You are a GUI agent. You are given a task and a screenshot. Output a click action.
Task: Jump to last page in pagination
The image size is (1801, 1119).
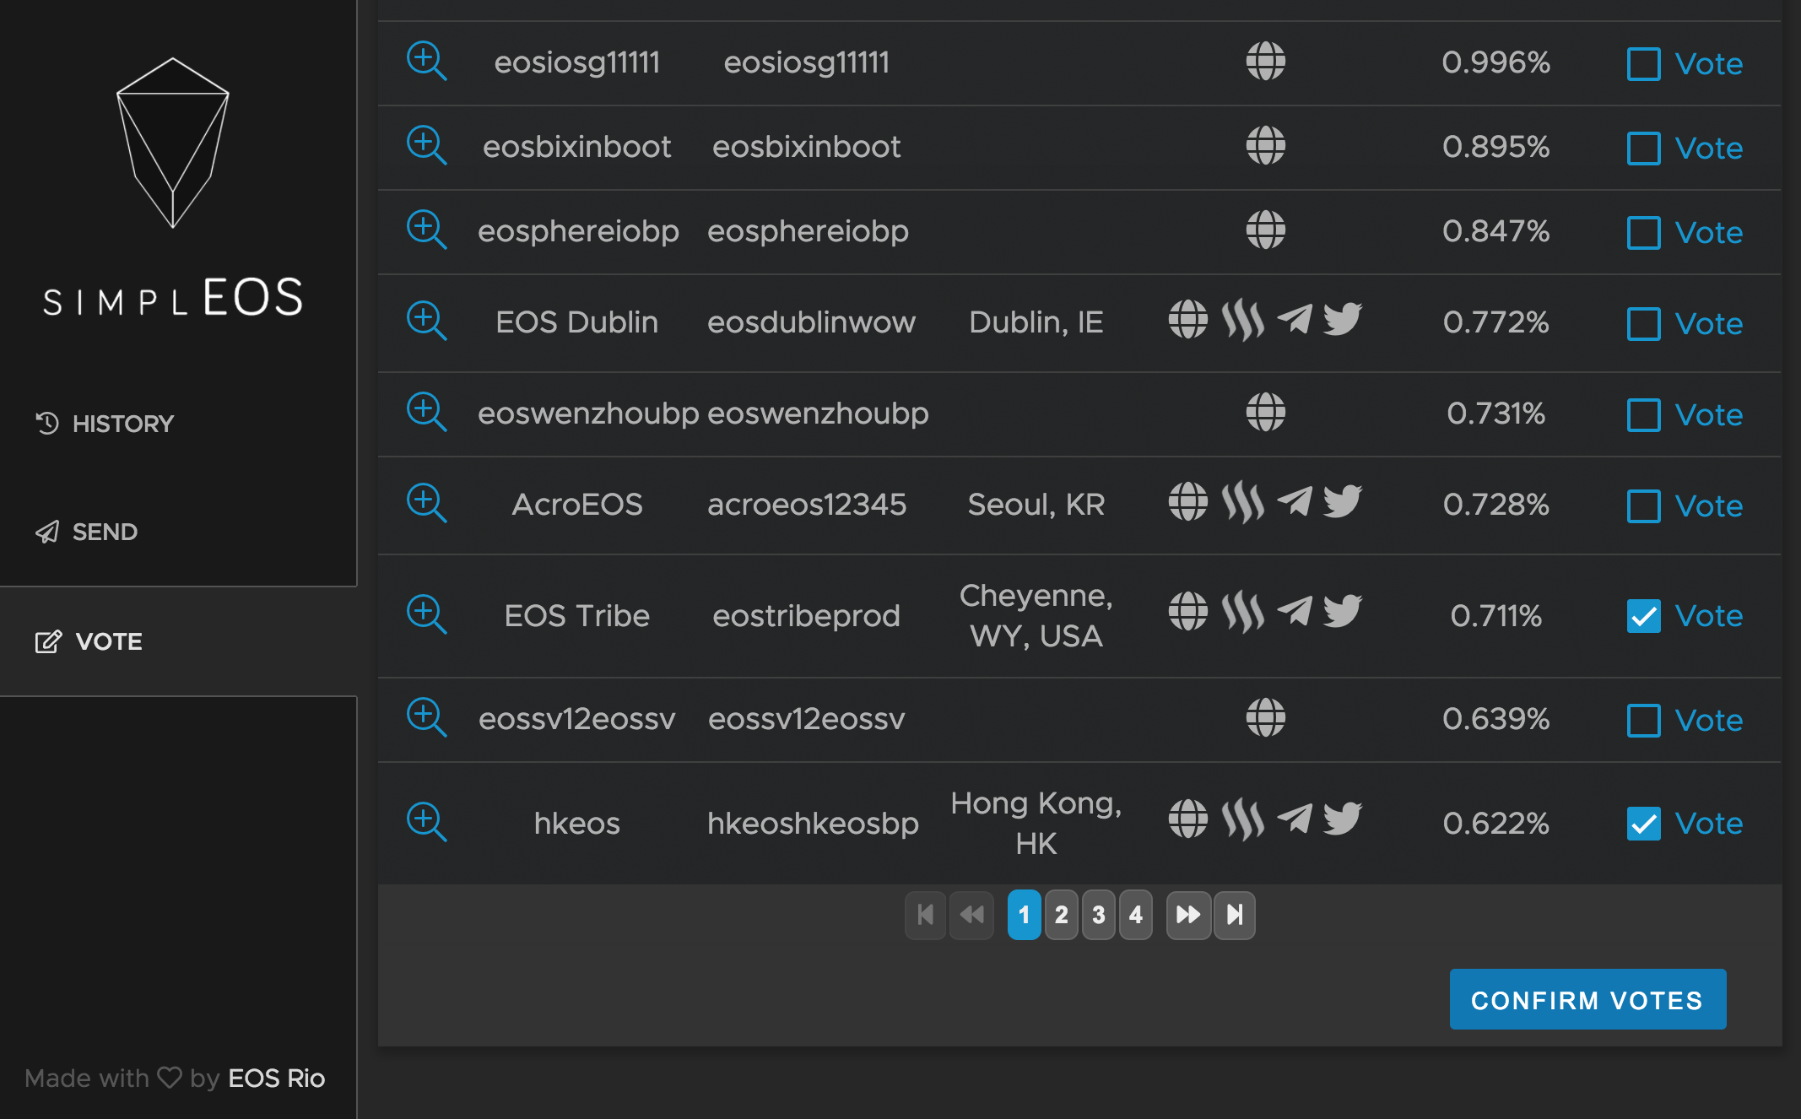tap(1234, 915)
